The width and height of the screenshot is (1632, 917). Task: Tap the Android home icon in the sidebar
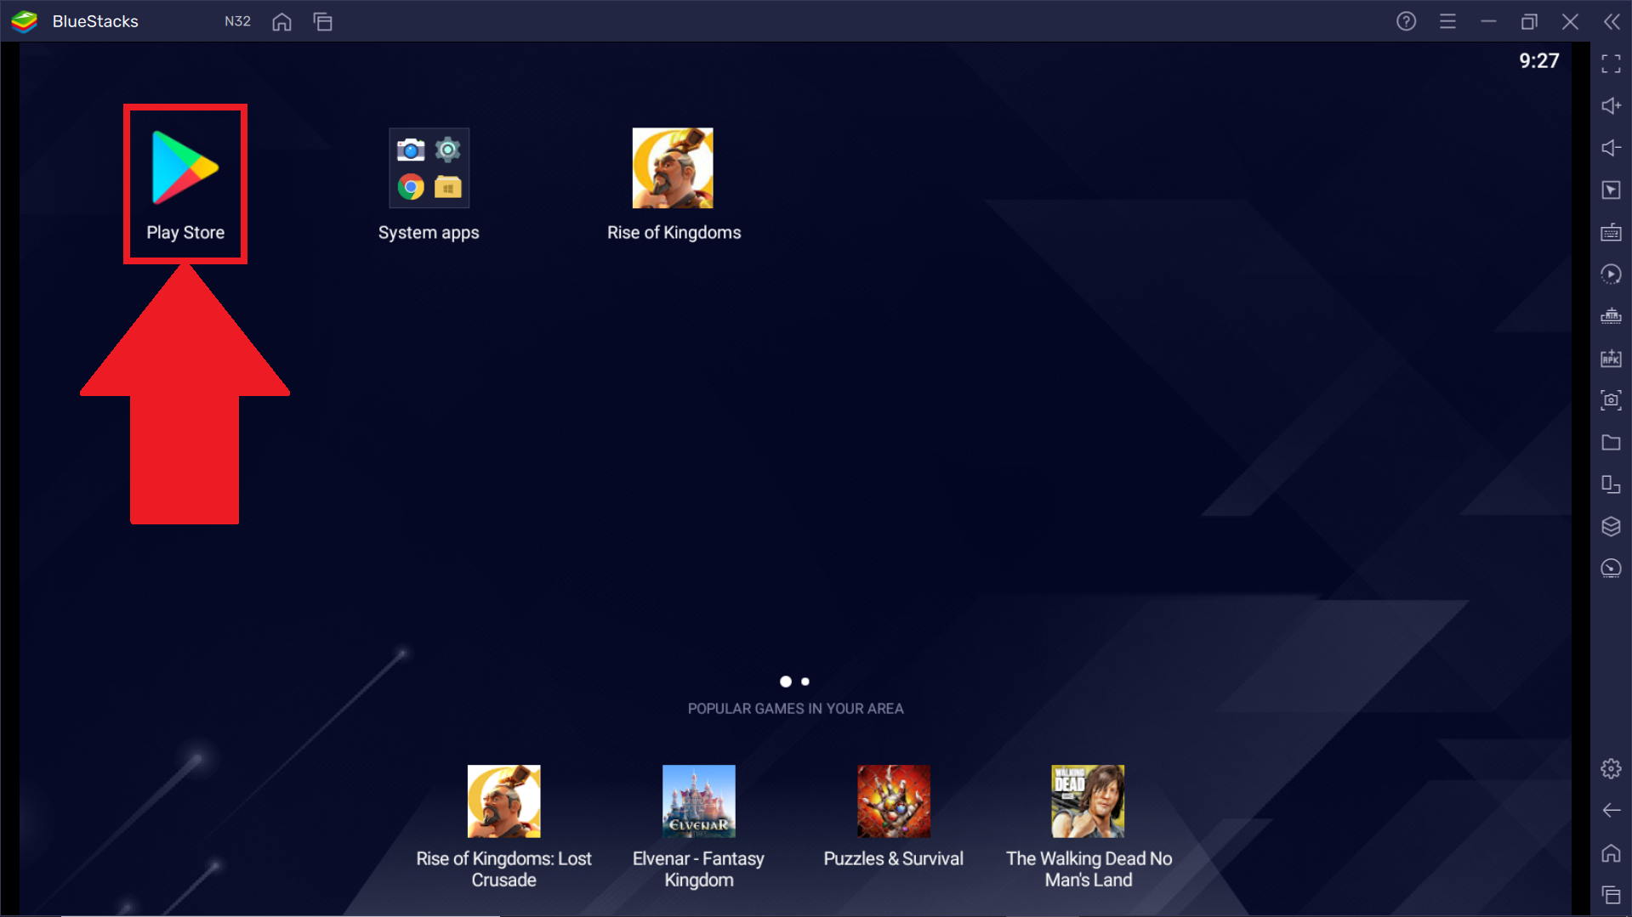click(1611, 852)
